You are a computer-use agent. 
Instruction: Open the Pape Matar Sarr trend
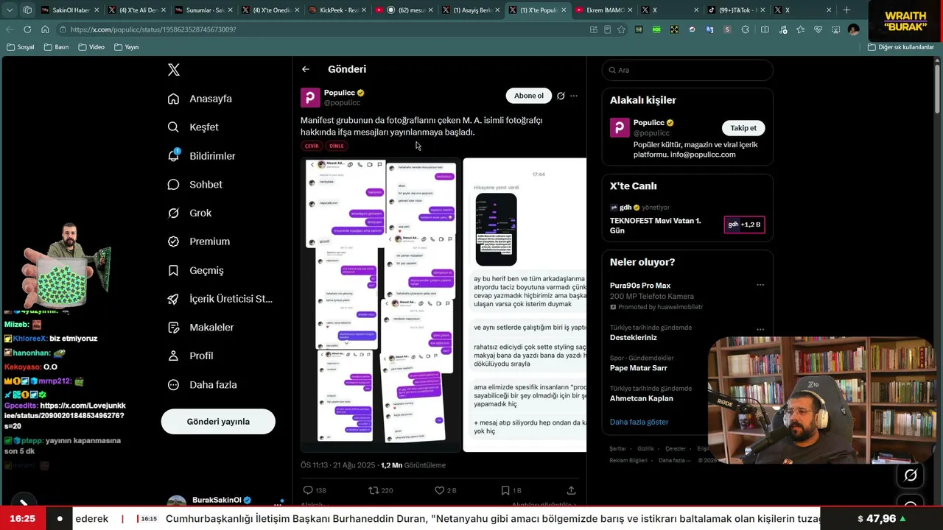tap(639, 368)
